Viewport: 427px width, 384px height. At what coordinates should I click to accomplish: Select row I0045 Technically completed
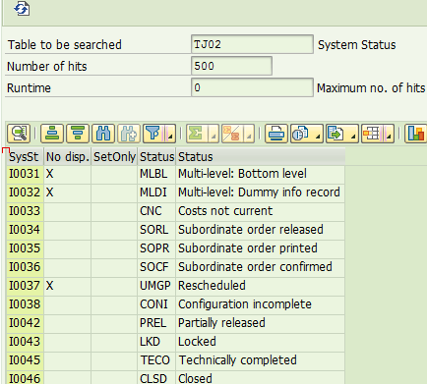(x=175, y=360)
